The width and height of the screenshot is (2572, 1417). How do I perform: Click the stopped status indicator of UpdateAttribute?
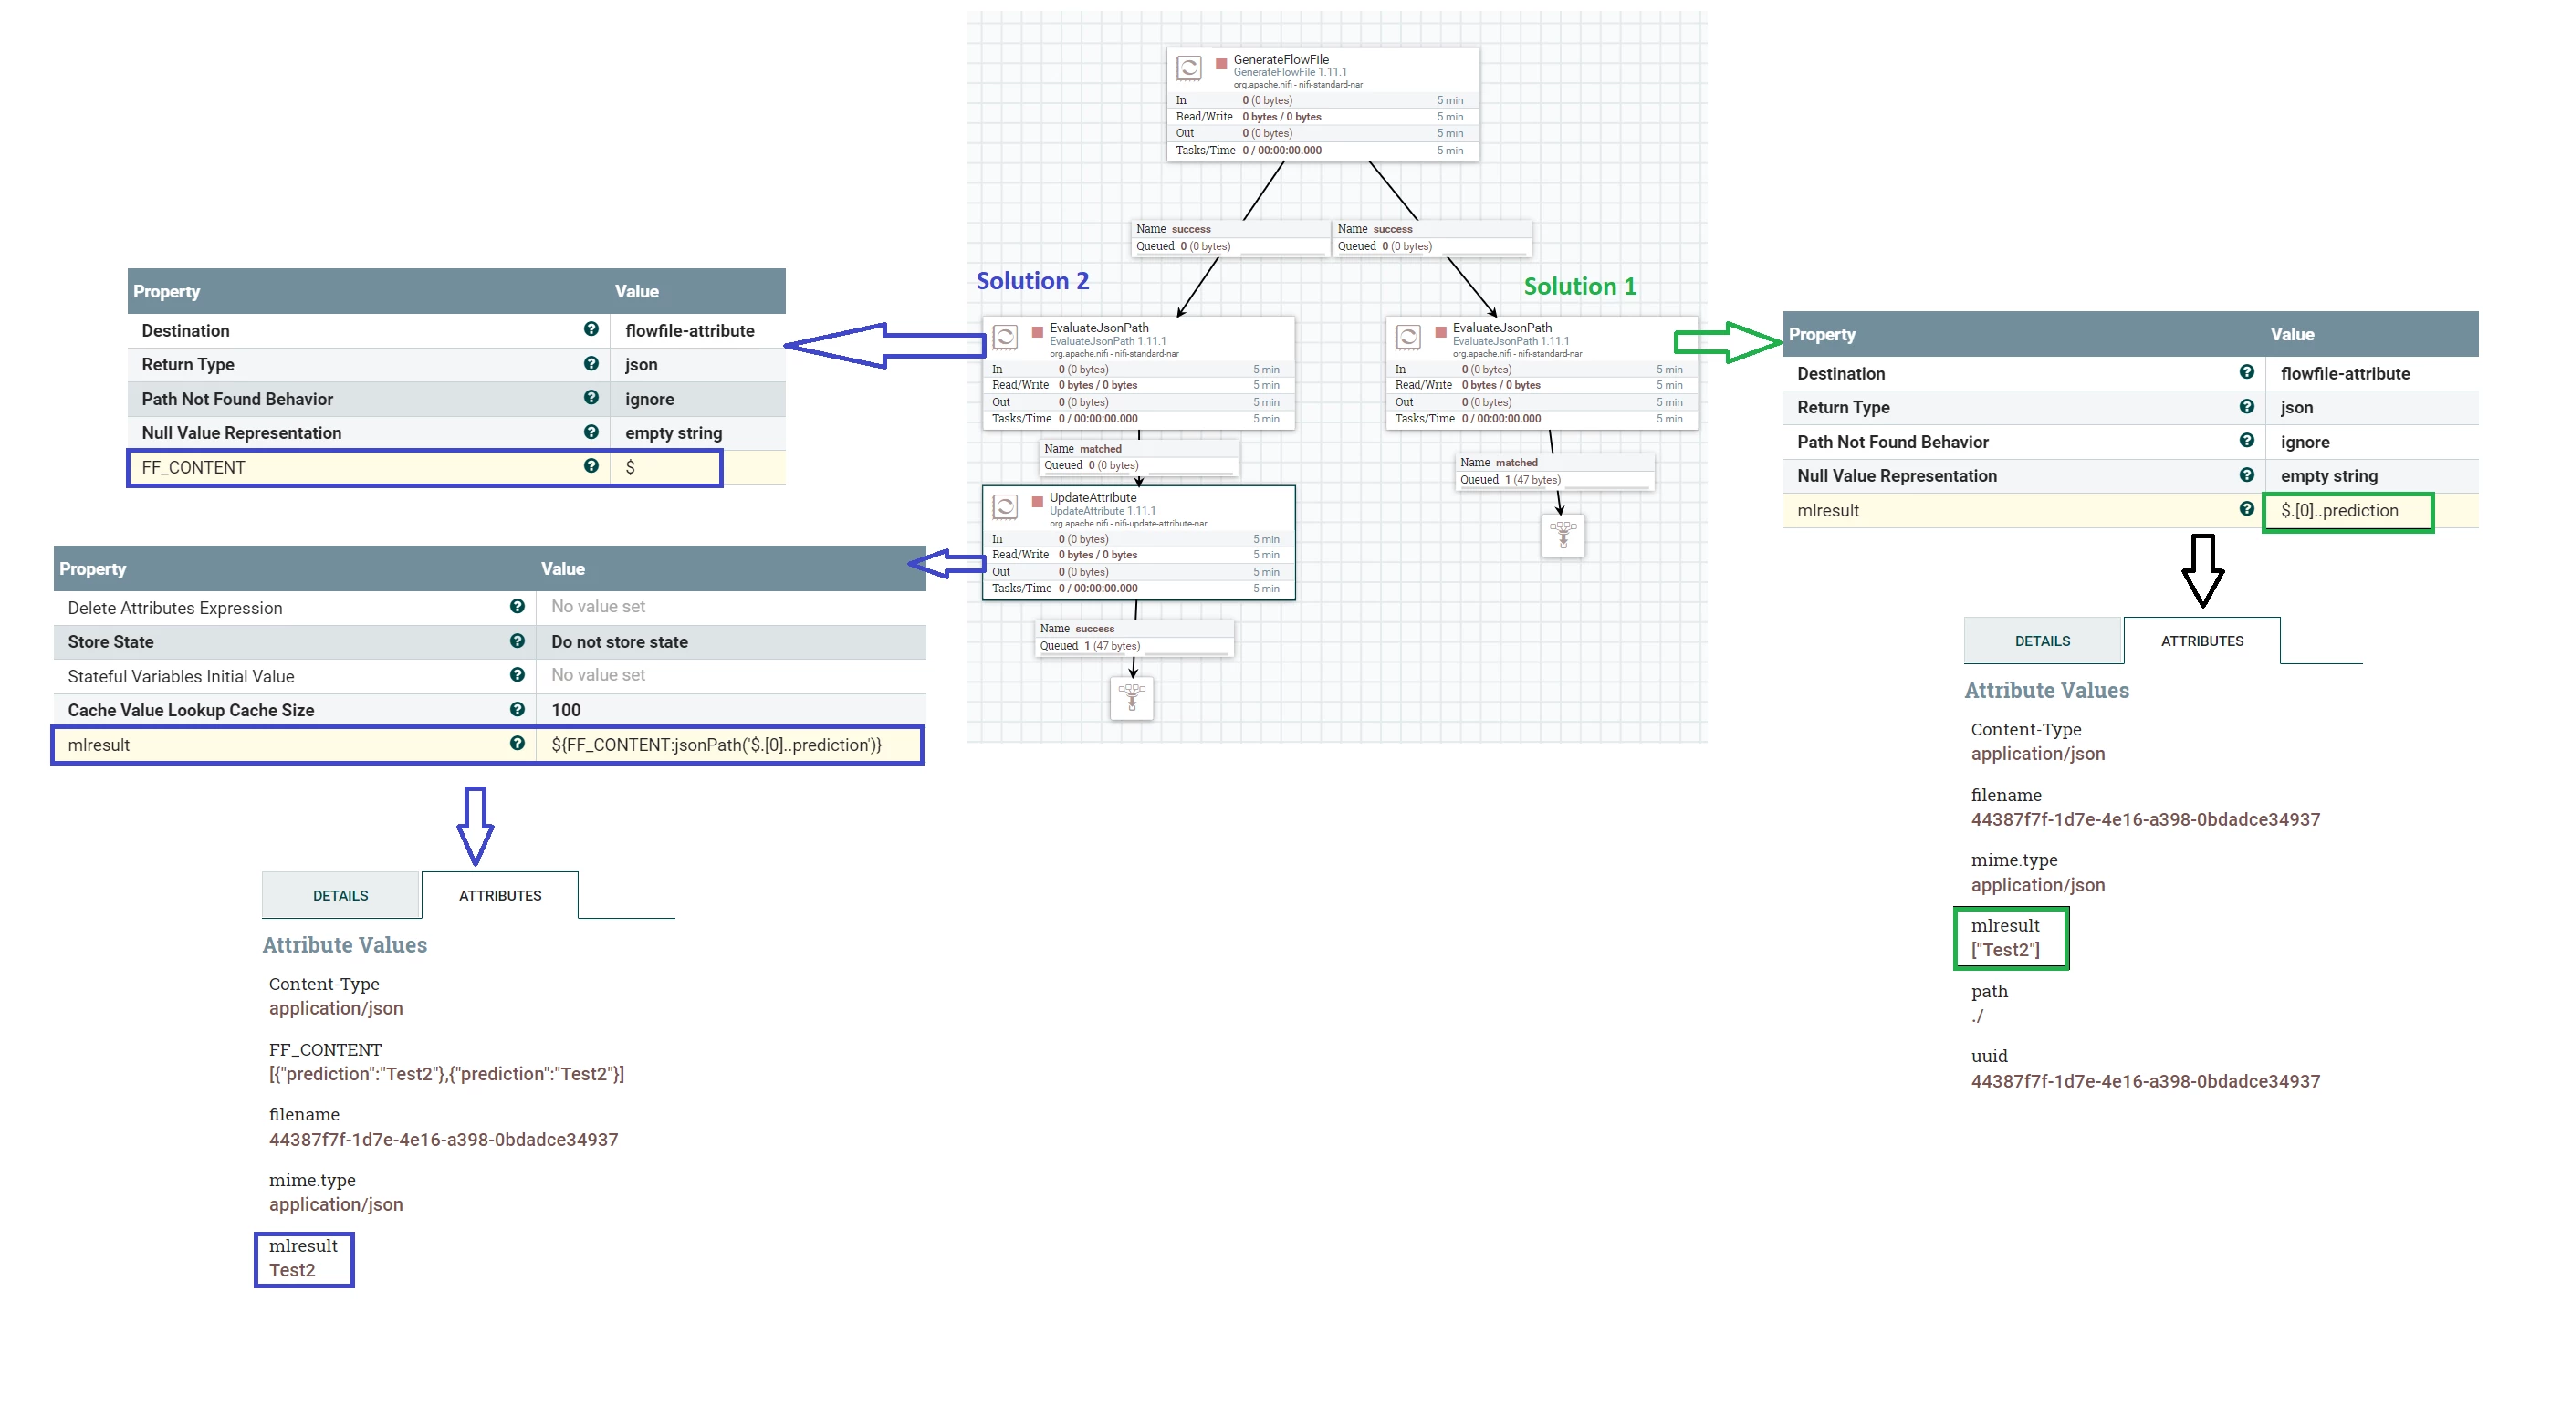click(x=1037, y=501)
